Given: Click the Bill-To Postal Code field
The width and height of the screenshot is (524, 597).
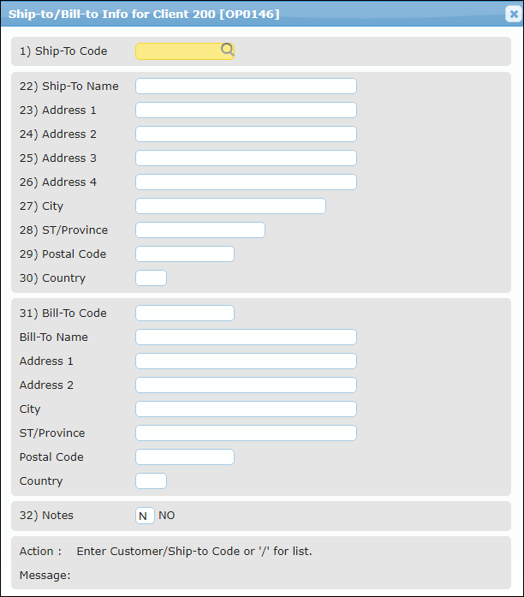Looking at the screenshot, I should [185, 457].
